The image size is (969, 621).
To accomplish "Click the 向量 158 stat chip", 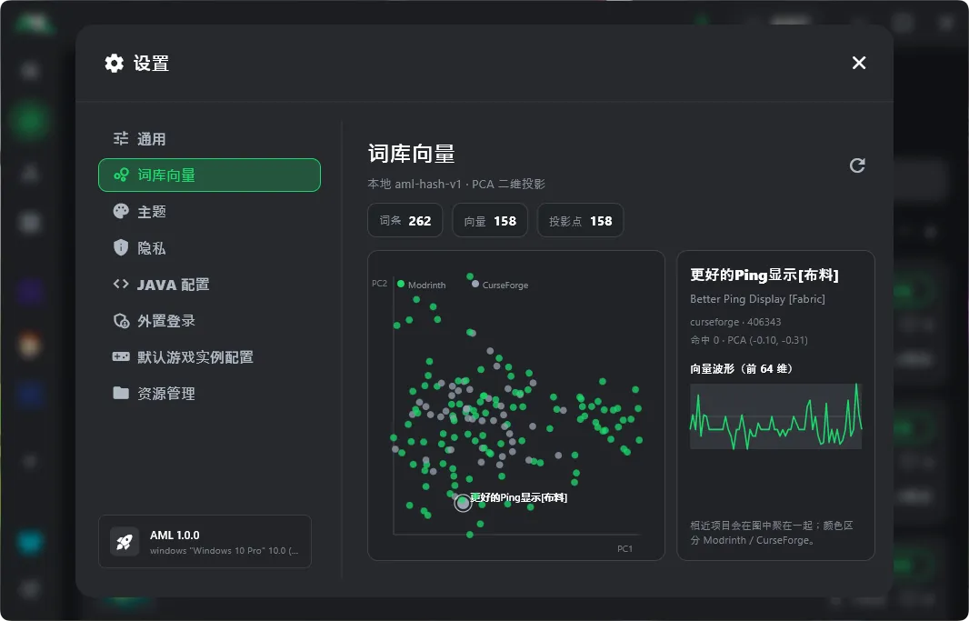I will 490,221.
